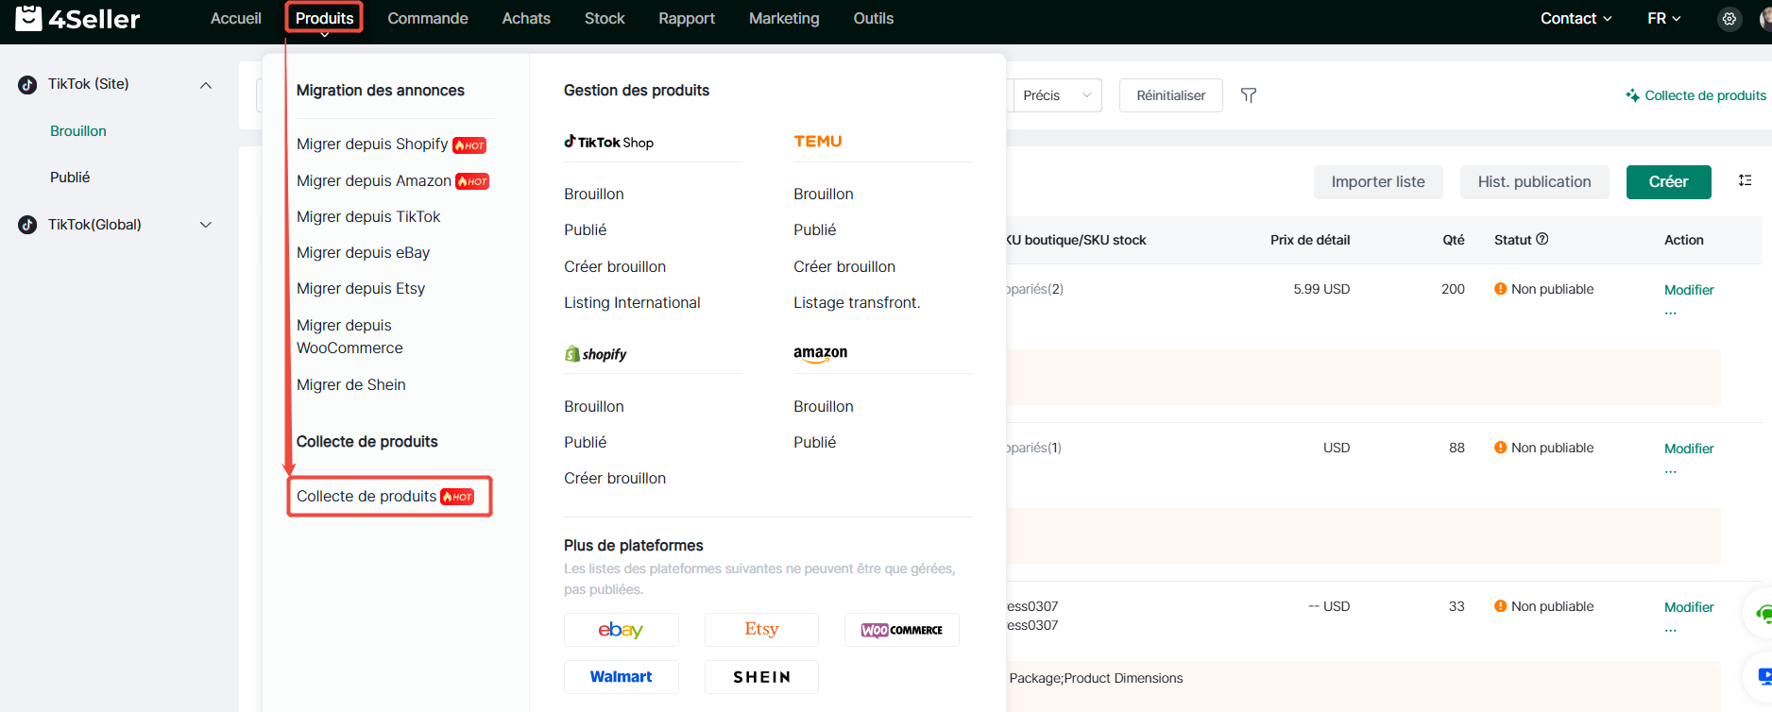Image resolution: width=1772 pixels, height=712 pixels.
Task: Click the TEMU logo heading
Action: 818,142
